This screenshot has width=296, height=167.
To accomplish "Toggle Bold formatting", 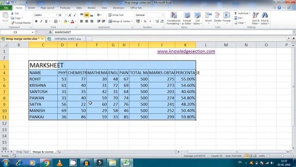I will 36,21.
